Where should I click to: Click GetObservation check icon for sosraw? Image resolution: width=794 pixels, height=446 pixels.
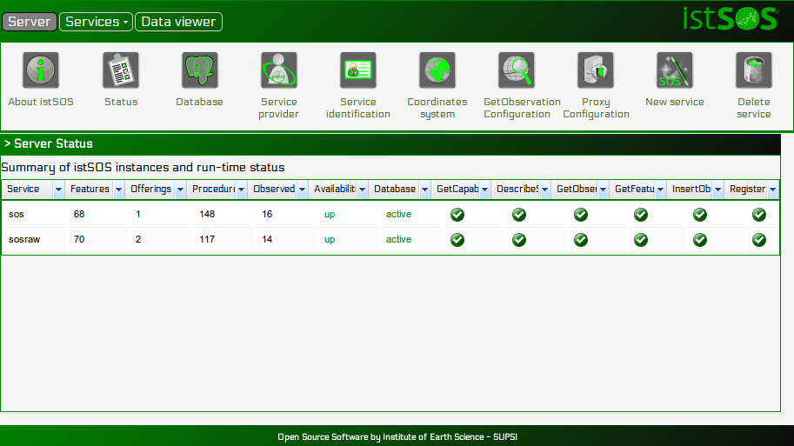pos(581,240)
